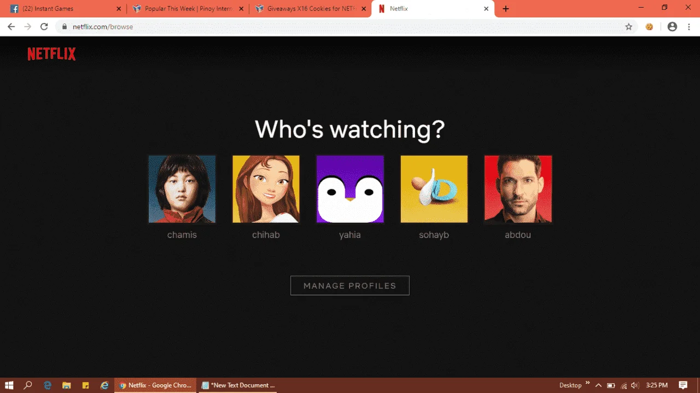Launch Internet Explorer from the taskbar

104,385
